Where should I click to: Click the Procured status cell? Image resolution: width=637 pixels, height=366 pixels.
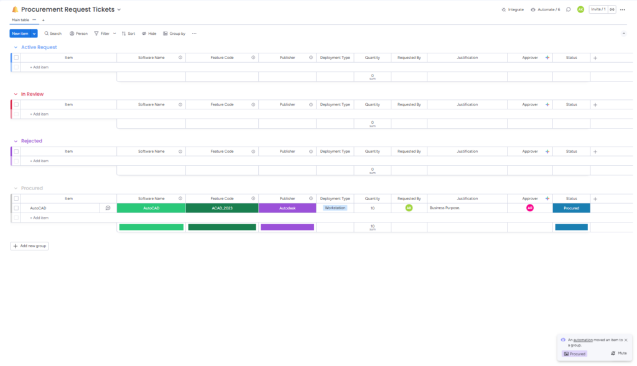coord(571,208)
